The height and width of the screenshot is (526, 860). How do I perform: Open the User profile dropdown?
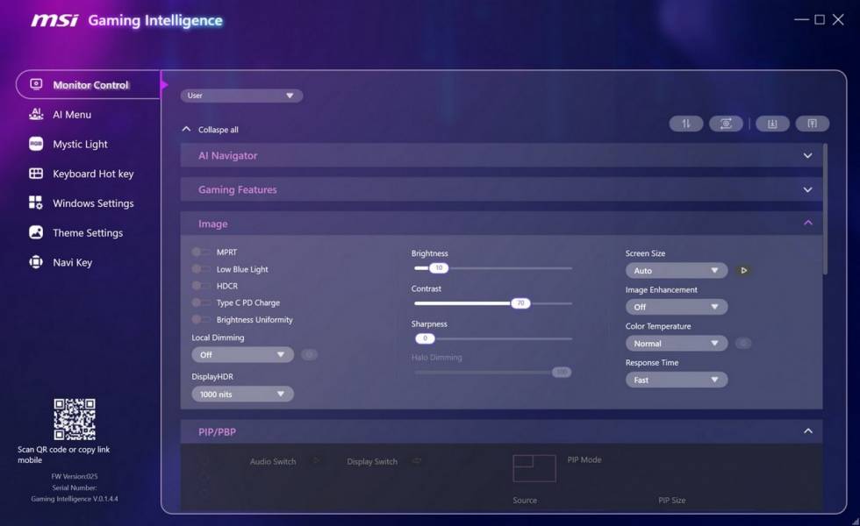click(x=241, y=96)
